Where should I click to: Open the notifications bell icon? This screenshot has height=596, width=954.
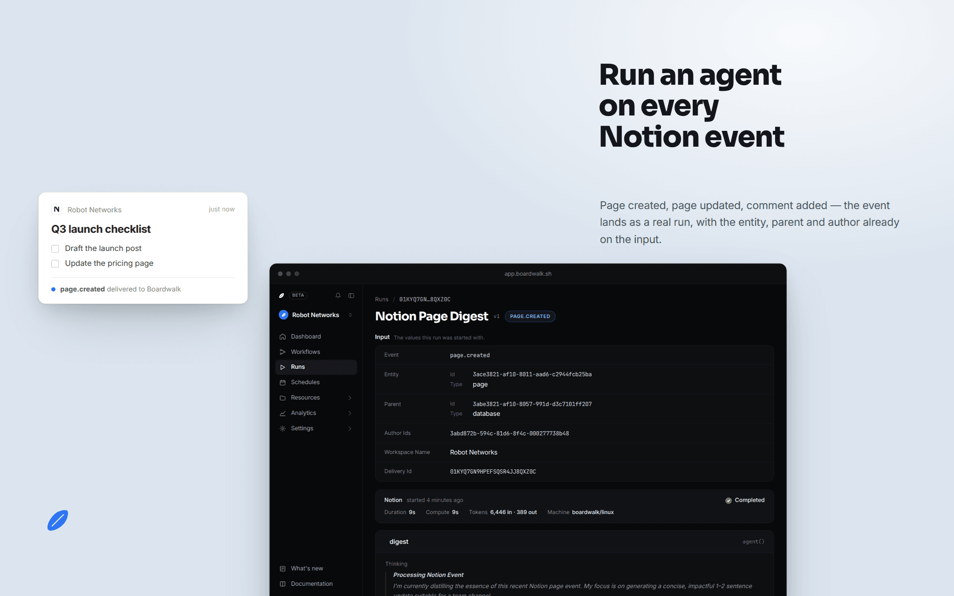point(338,296)
